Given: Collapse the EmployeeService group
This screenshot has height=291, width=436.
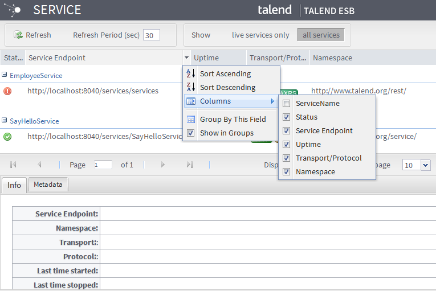Looking at the screenshot, I should pyautogui.click(x=5, y=75).
